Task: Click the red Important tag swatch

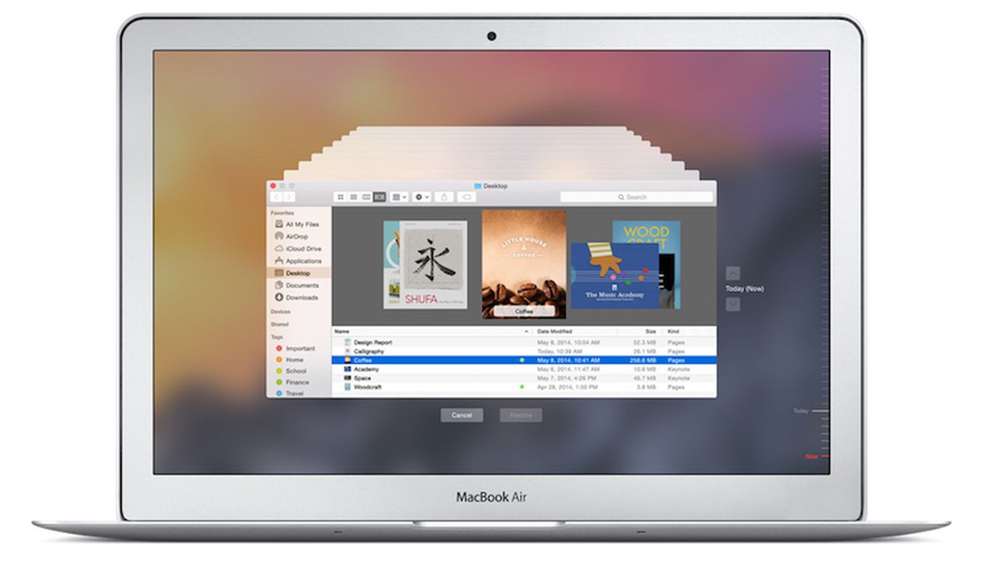Action: coord(280,348)
